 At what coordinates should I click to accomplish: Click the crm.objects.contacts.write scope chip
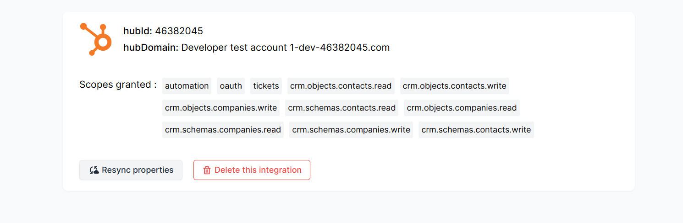[x=455, y=86]
